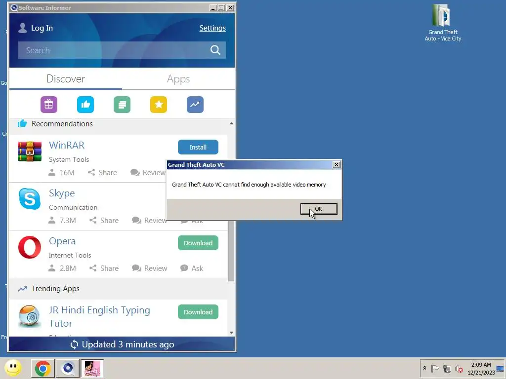Screen dimensions: 506x379
Task: Click the WinRAR app icon
Action: [x=29, y=151]
